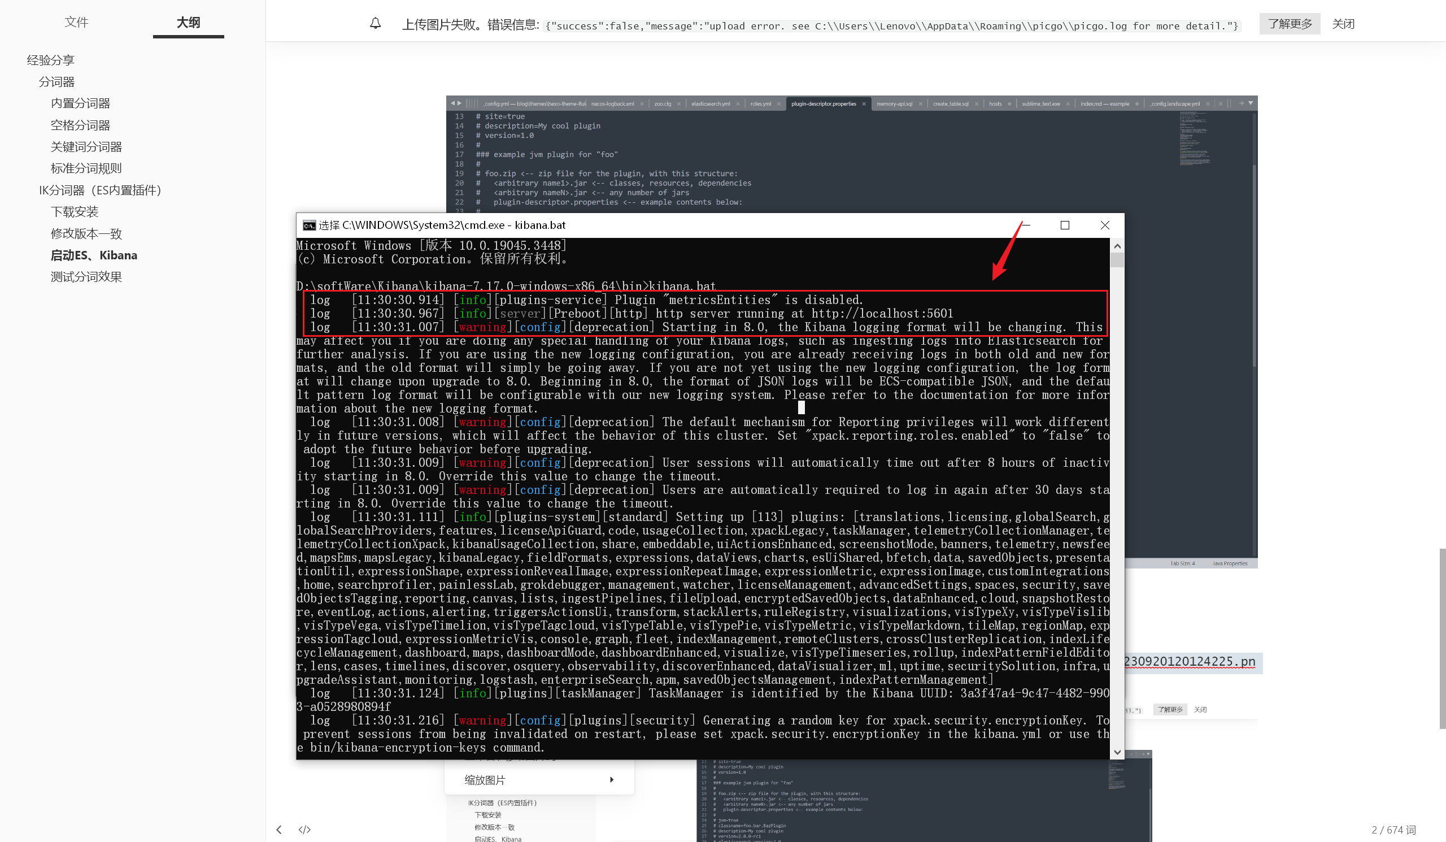Click 关闭 to dismiss upload error
Viewport: 1446px width, 842px height.
(1343, 24)
